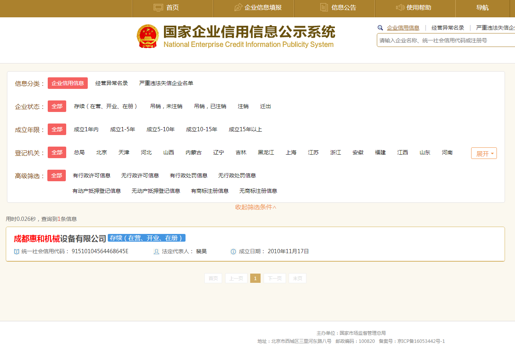Go to 上一页 in pagination
Image resolution: width=515 pixels, height=344 pixels.
(236, 278)
